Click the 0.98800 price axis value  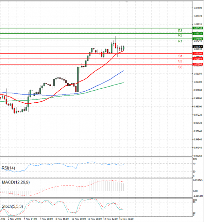tap(198, 98)
